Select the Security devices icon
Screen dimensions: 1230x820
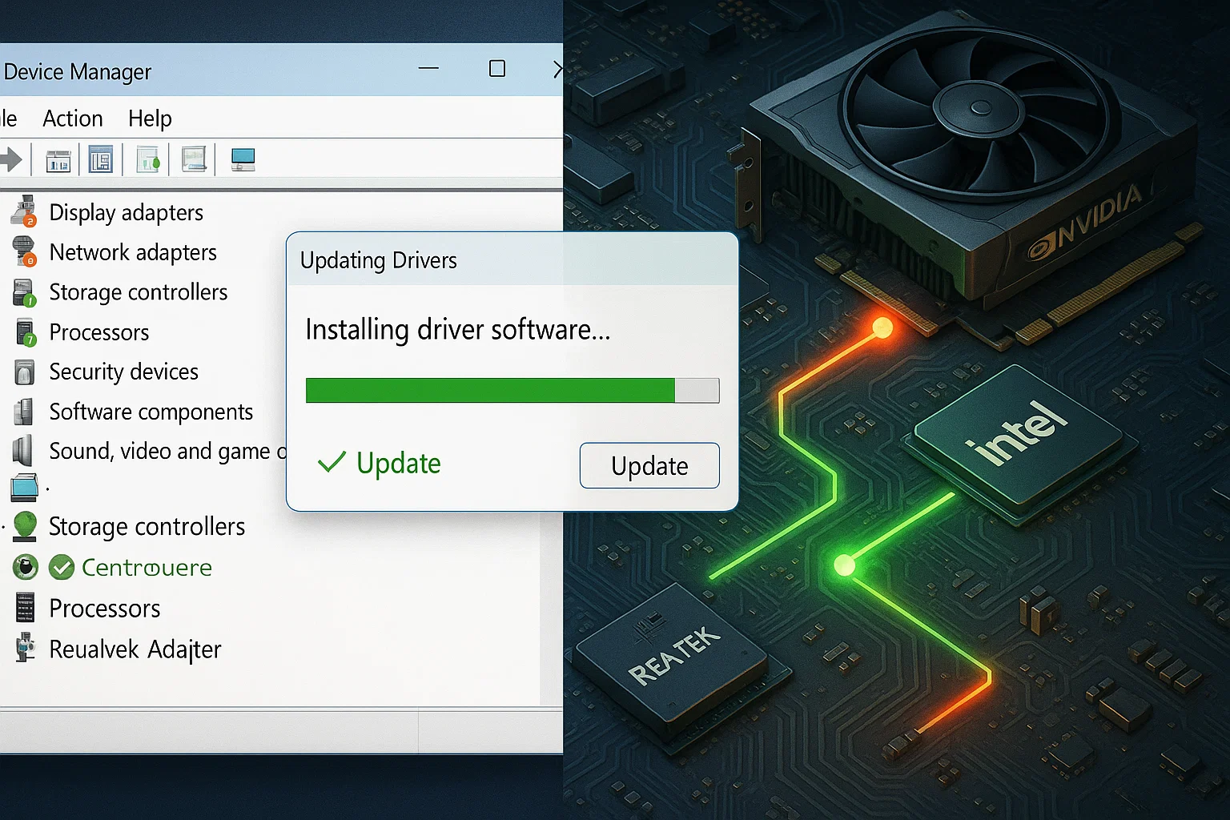(23, 372)
